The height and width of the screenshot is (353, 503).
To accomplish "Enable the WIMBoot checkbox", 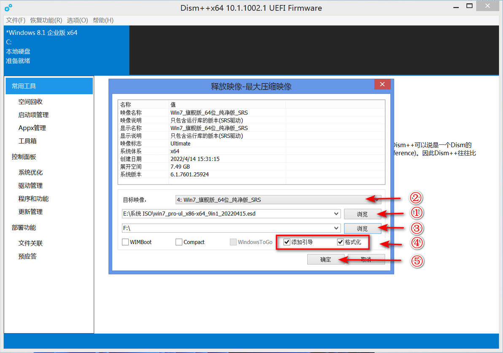I will click(x=125, y=242).
